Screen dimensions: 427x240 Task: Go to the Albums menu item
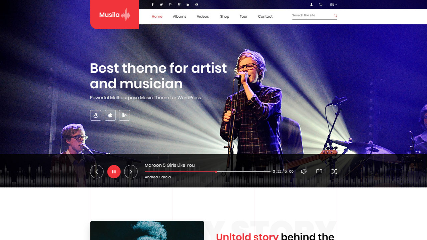(179, 16)
